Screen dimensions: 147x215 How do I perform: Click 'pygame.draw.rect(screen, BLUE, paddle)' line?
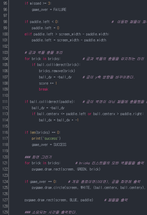click(x=59, y=200)
